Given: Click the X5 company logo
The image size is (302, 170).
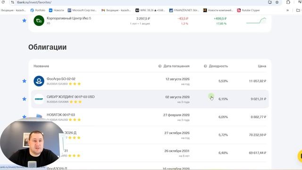Looking at the screenshot, I should click(x=39, y=21).
